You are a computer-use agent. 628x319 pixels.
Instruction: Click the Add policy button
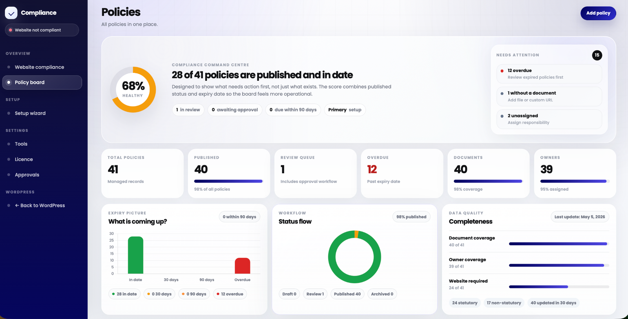tap(598, 13)
